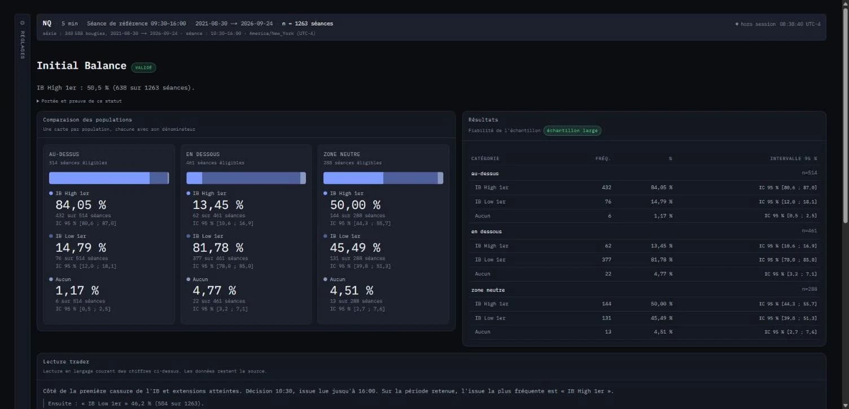Click the '4,51 %' value in ZONE NEUTRE card
Viewport: 849px width, 409px height.
(x=352, y=291)
